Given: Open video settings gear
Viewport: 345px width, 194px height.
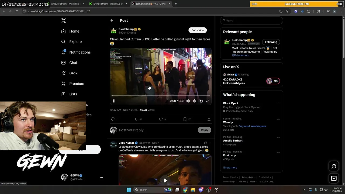Looking at the screenshot, I should pos(195,101).
